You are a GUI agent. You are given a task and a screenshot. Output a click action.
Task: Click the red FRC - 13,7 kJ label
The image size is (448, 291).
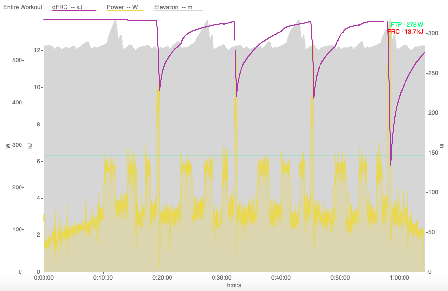tap(405, 32)
